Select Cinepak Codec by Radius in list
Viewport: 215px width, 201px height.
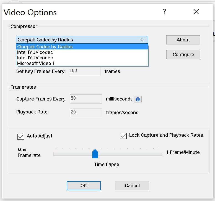tap(45, 47)
